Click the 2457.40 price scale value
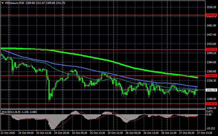Screen dimensions: 218x136 (212, 34)
